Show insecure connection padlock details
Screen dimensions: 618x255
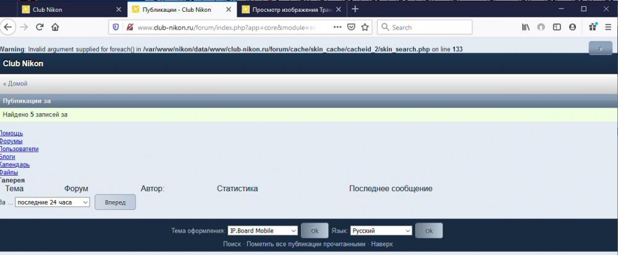click(x=129, y=27)
